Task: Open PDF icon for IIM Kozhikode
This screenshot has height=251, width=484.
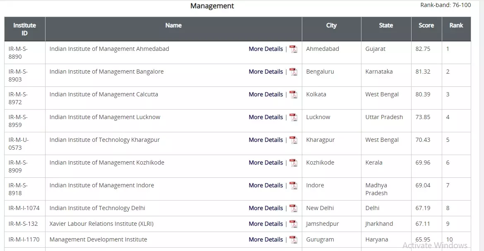Action: pyautogui.click(x=293, y=163)
